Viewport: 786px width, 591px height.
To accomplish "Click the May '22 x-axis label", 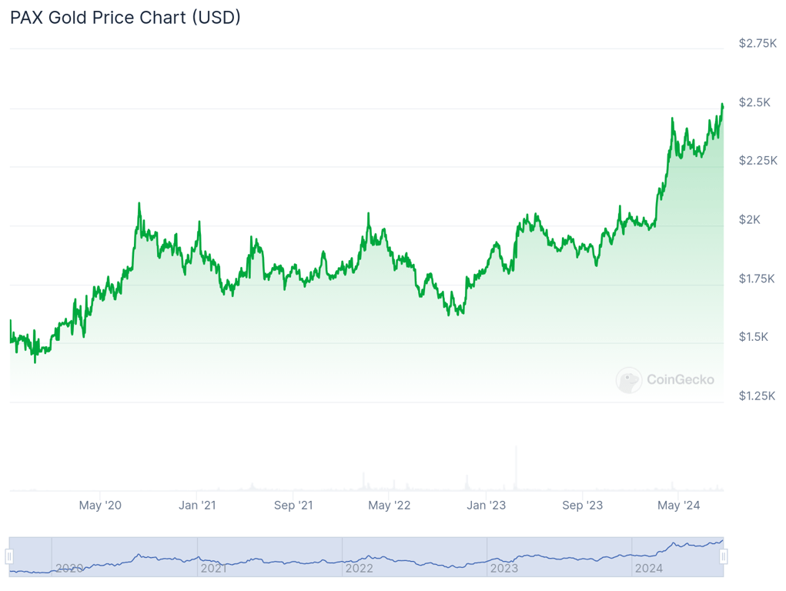I will click(390, 506).
